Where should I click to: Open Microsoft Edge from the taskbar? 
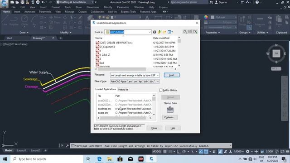[99, 159]
